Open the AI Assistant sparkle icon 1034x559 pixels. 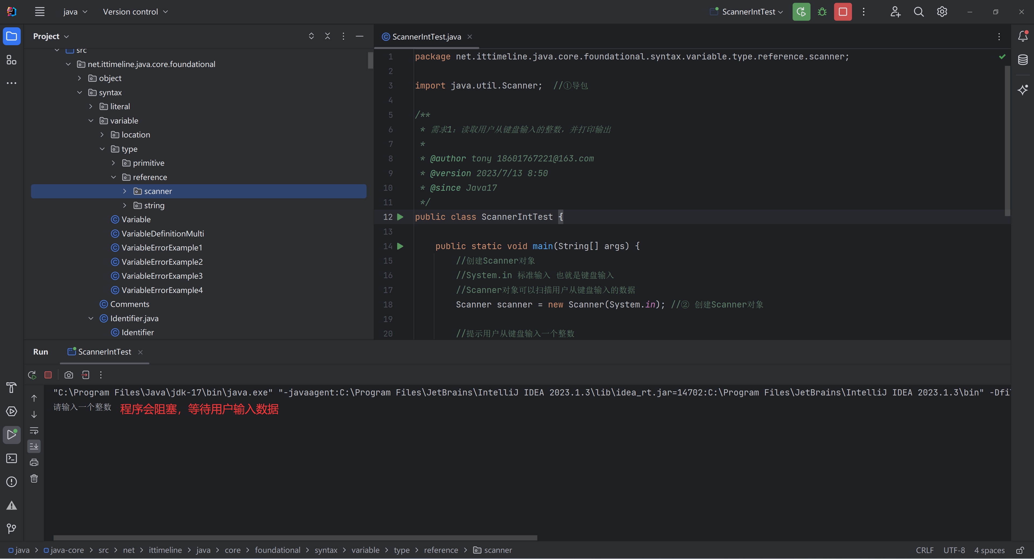coord(1023,89)
